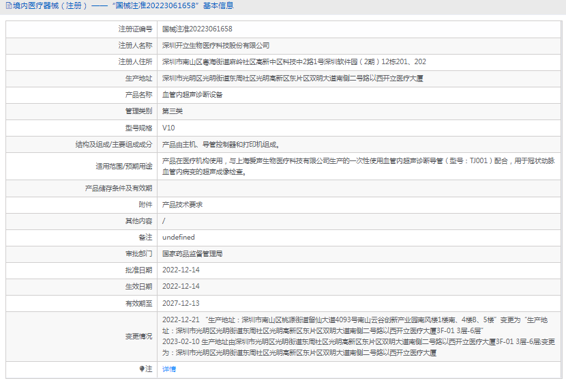The height and width of the screenshot is (383, 566).
Task: Select the 2022-12-21 change record text
Action: point(355,325)
